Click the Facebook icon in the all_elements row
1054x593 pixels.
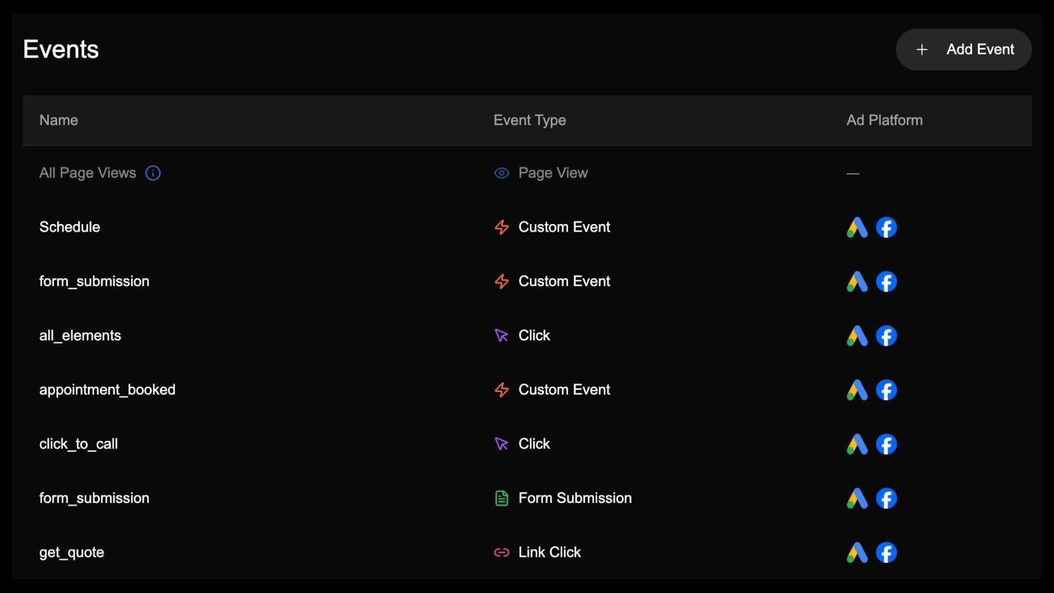pyautogui.click(x=886, y=335)
